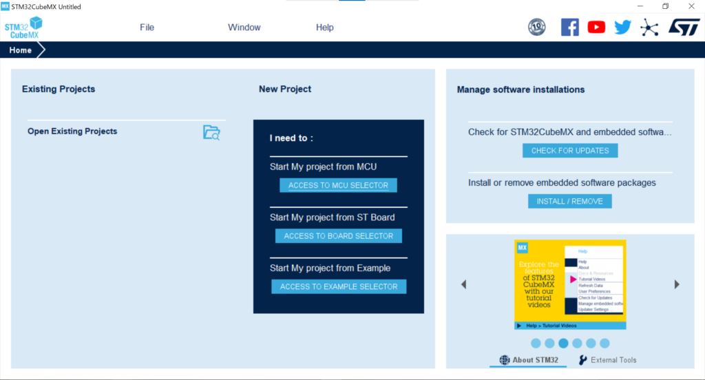Click the INSTALL / REMOVE button
705x380 pixels.
click(569, 202)
